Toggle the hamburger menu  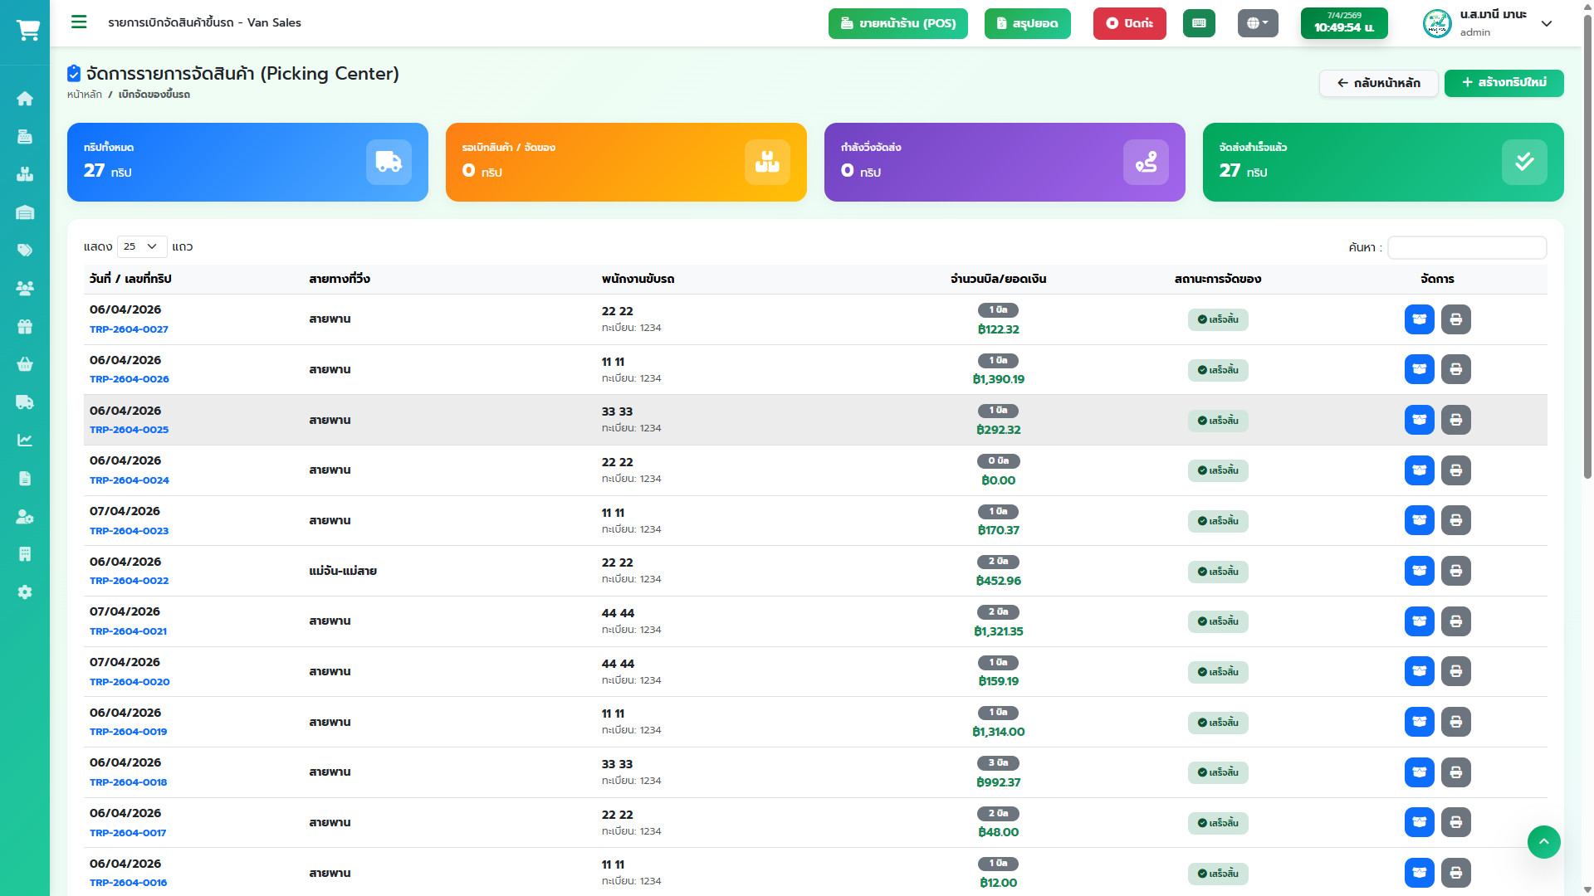pyautogui.click(x=79, y=22)
